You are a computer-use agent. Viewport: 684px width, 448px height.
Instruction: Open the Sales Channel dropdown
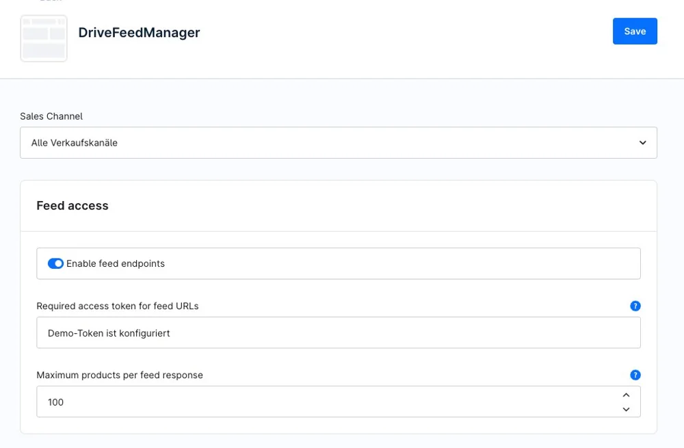coord(339,143)
